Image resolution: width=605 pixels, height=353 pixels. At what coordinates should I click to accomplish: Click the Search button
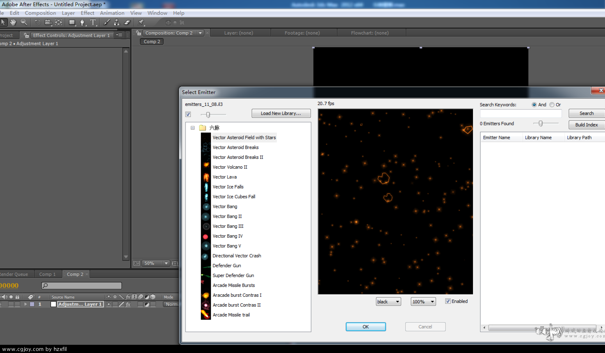(587, 113)
